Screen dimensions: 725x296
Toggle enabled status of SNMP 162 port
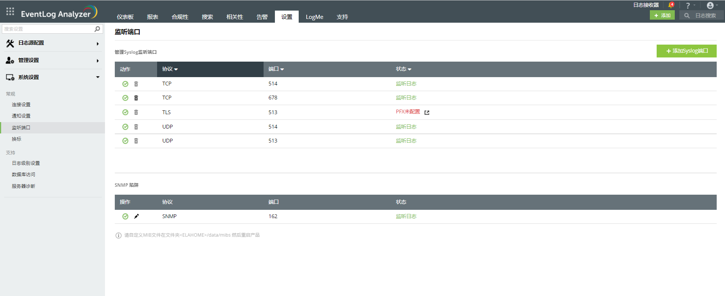click(125, 216)
